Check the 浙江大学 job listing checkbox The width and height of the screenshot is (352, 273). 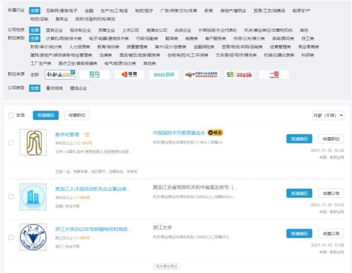[x=11, y=237]
